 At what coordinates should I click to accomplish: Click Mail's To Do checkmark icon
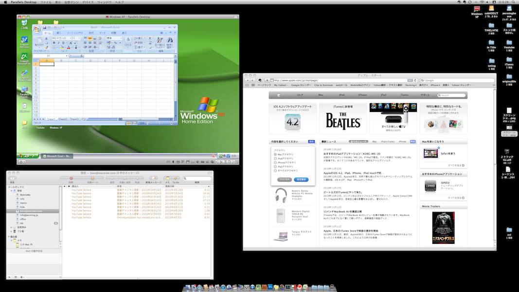point(176,178)
